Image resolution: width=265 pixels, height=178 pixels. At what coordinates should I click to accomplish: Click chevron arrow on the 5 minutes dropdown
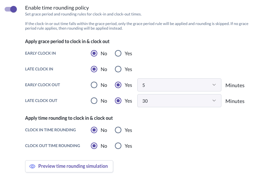(x=214, y=85)
